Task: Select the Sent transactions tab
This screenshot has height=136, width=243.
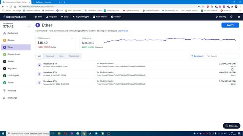Action: [62, 56]
